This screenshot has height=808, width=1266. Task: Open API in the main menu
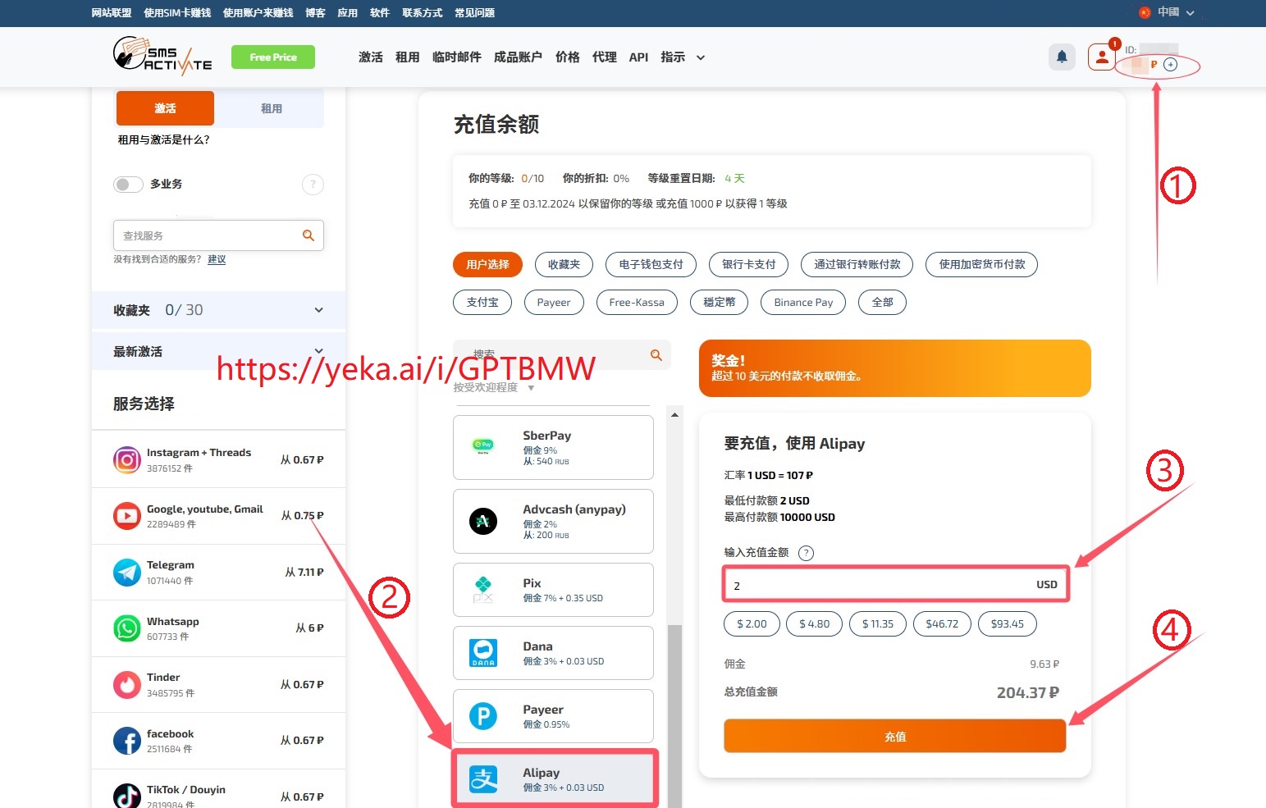[x=638, y=57]
